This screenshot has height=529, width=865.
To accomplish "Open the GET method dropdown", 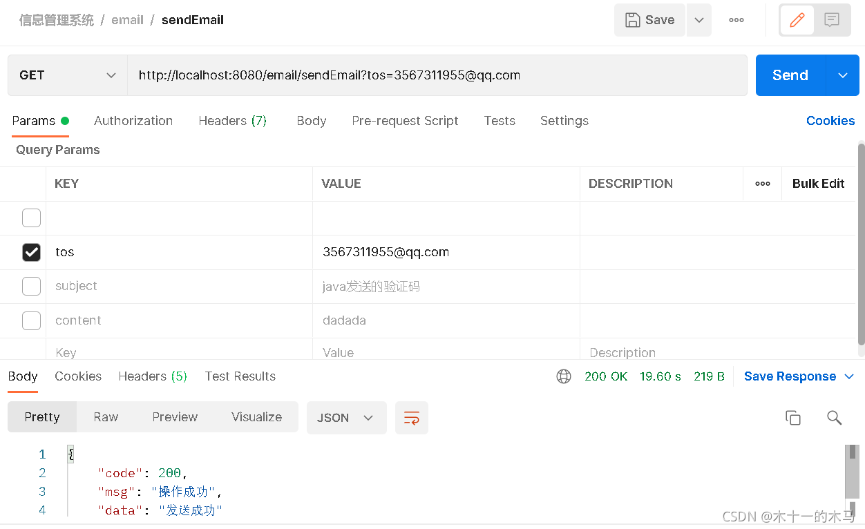I will point(68,75).
